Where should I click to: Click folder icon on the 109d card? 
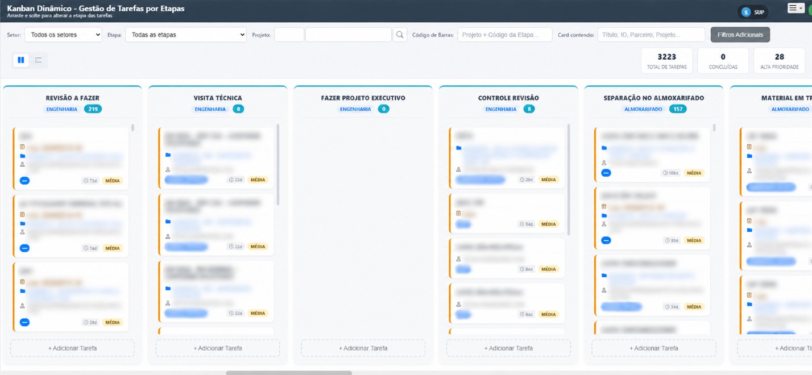(604, 148)
